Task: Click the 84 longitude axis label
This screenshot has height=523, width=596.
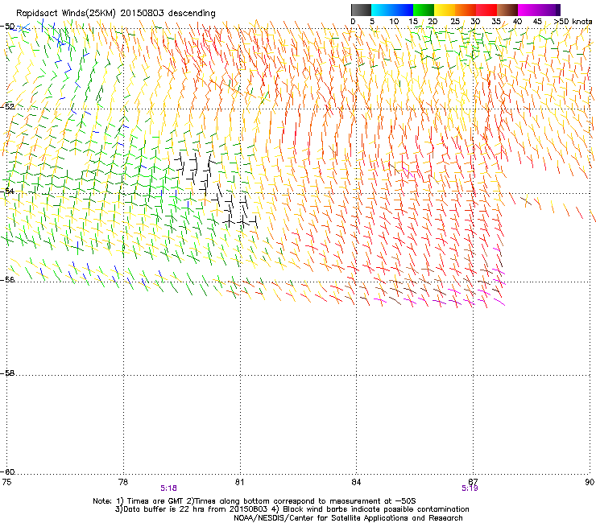Action: pos(356,482)
